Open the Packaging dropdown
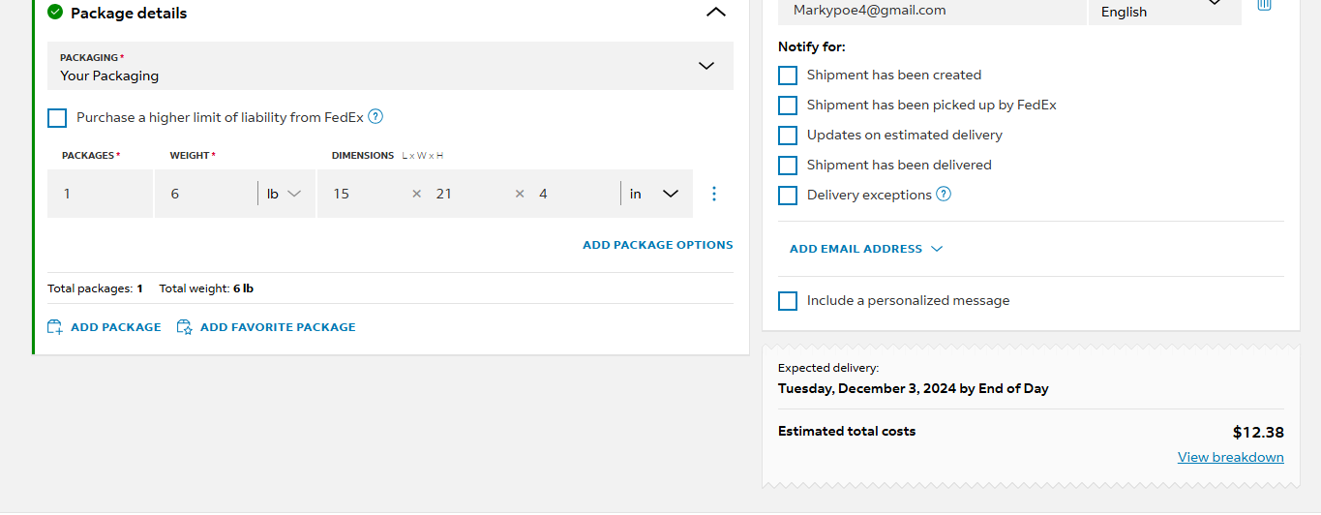Screen dimensions: 1321x515 pos(390,66)
